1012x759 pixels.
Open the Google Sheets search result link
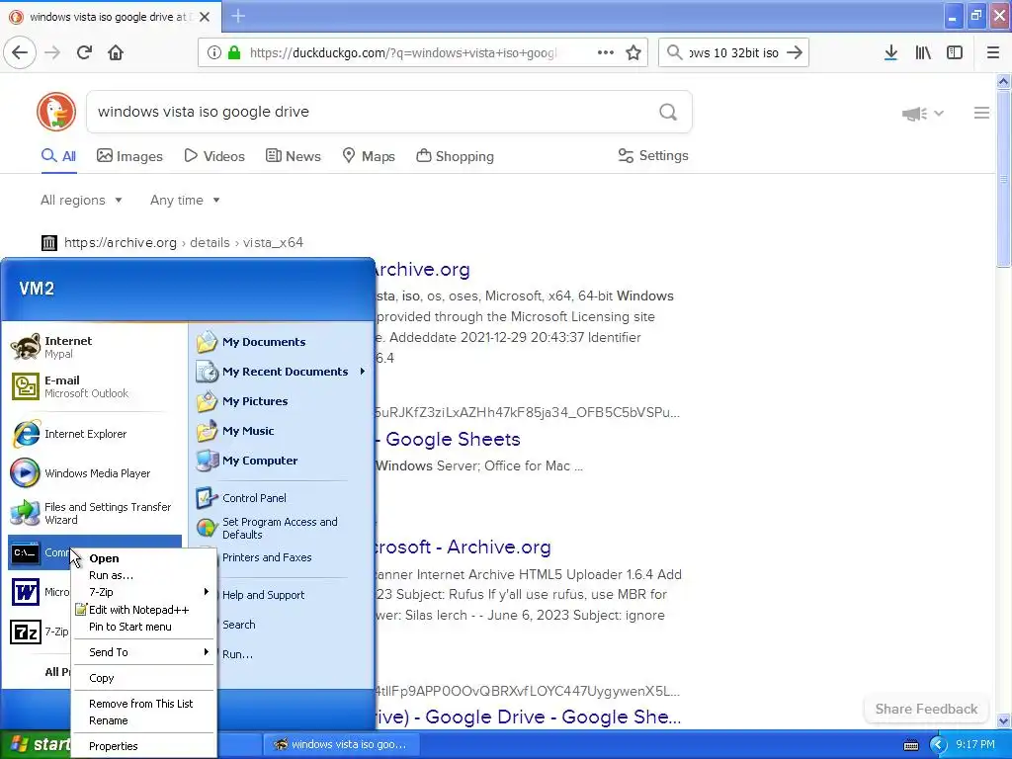(x=448, y=439)
